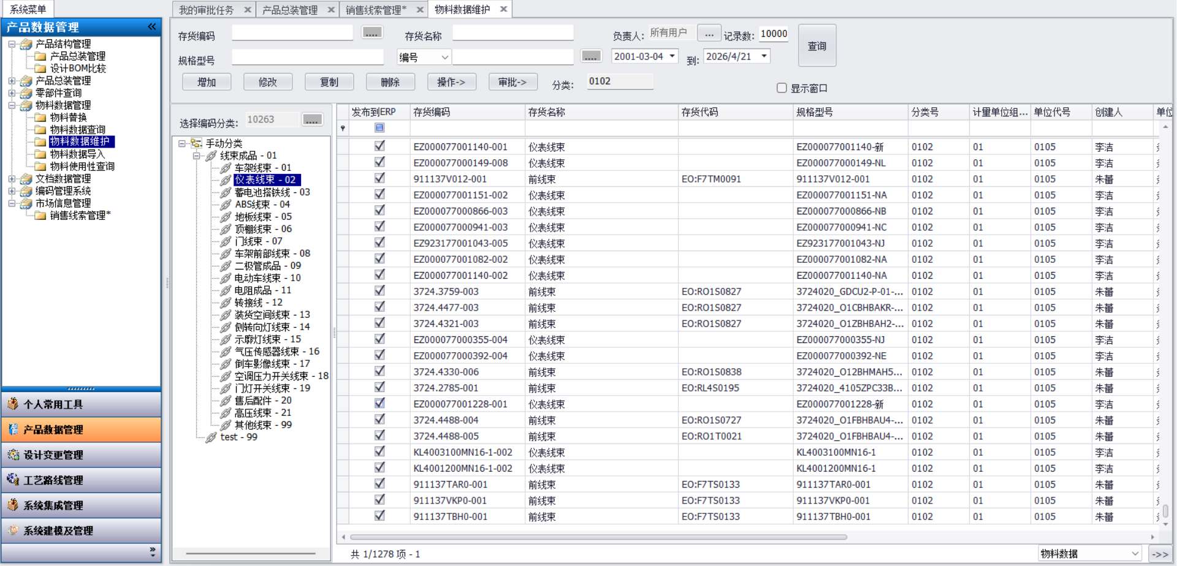
Task: Click the 系统集成管理 icon
Action: pos(13,505)
